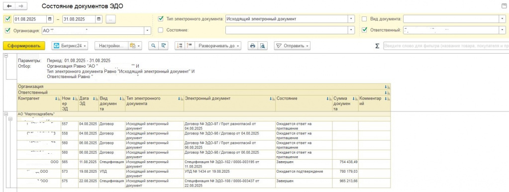Toggle the Организация filter checkbox
The image size is (509, 192).
coord(8,30)
